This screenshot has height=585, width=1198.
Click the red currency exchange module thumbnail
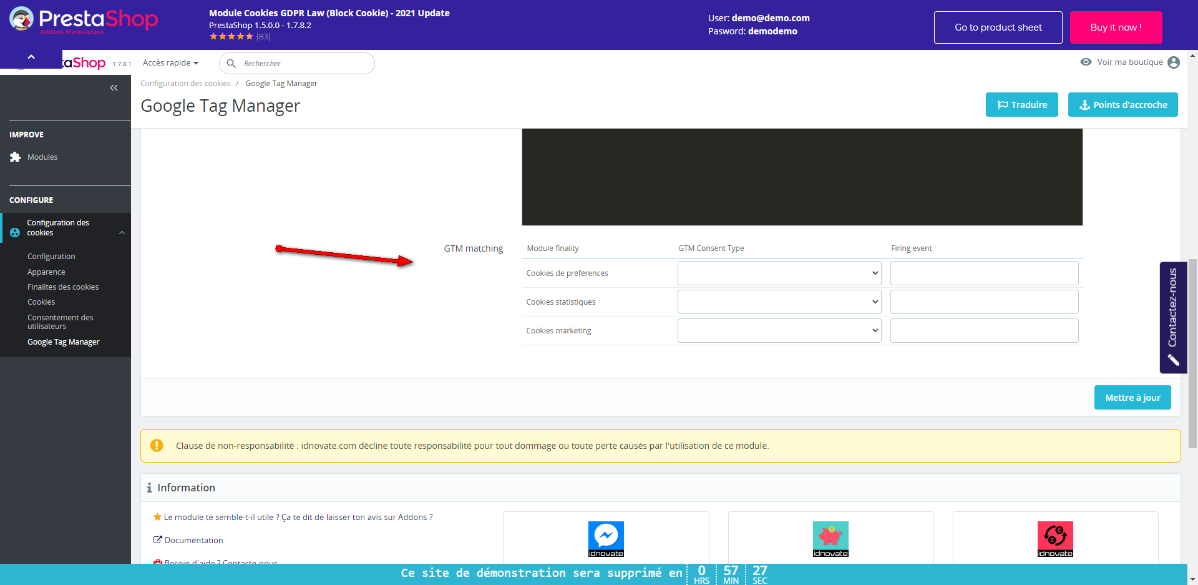[1055, 539]
